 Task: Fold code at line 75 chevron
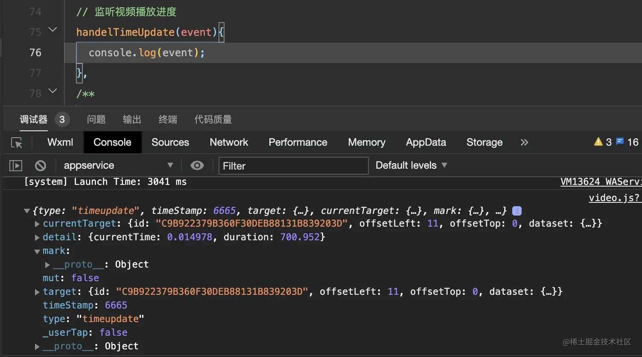(53, 29)
